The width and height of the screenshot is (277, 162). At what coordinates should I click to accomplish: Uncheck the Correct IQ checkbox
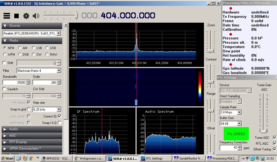click(60, 116)
